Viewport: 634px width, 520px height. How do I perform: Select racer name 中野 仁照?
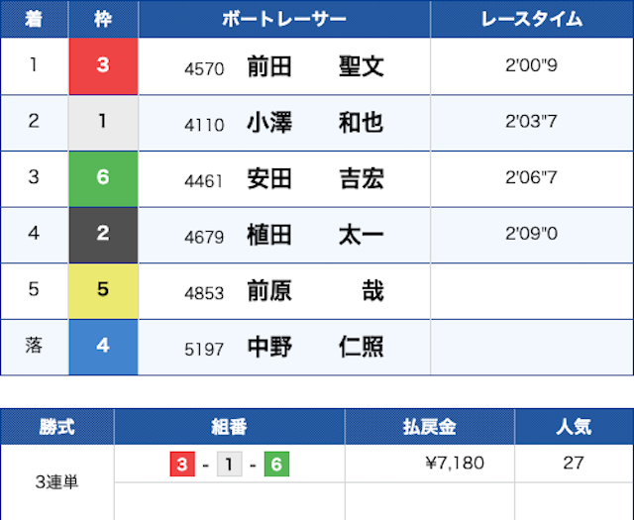click(x=315, y=348)
